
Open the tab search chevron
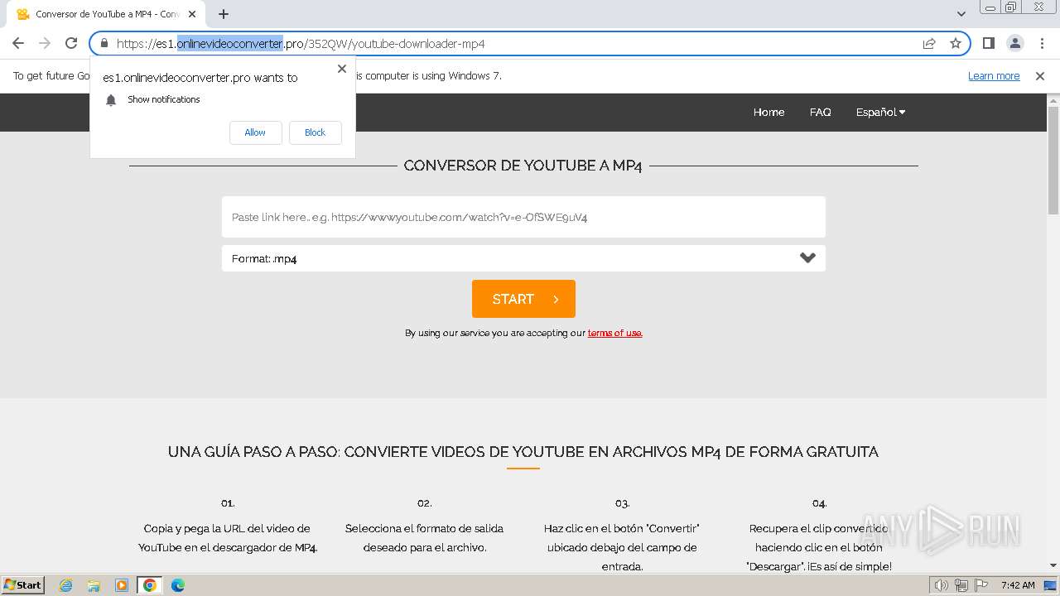(961, 14)
